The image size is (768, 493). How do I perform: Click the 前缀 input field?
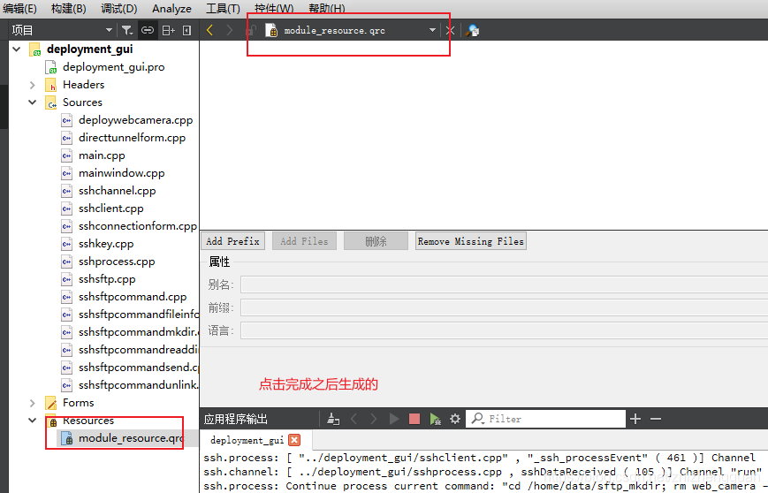504,307
